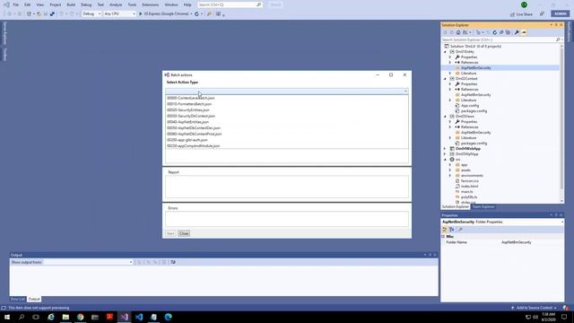Open the Windows Start menu
Image resolution: width=574 pixels, height=323 pixels.
click(7, 317)
